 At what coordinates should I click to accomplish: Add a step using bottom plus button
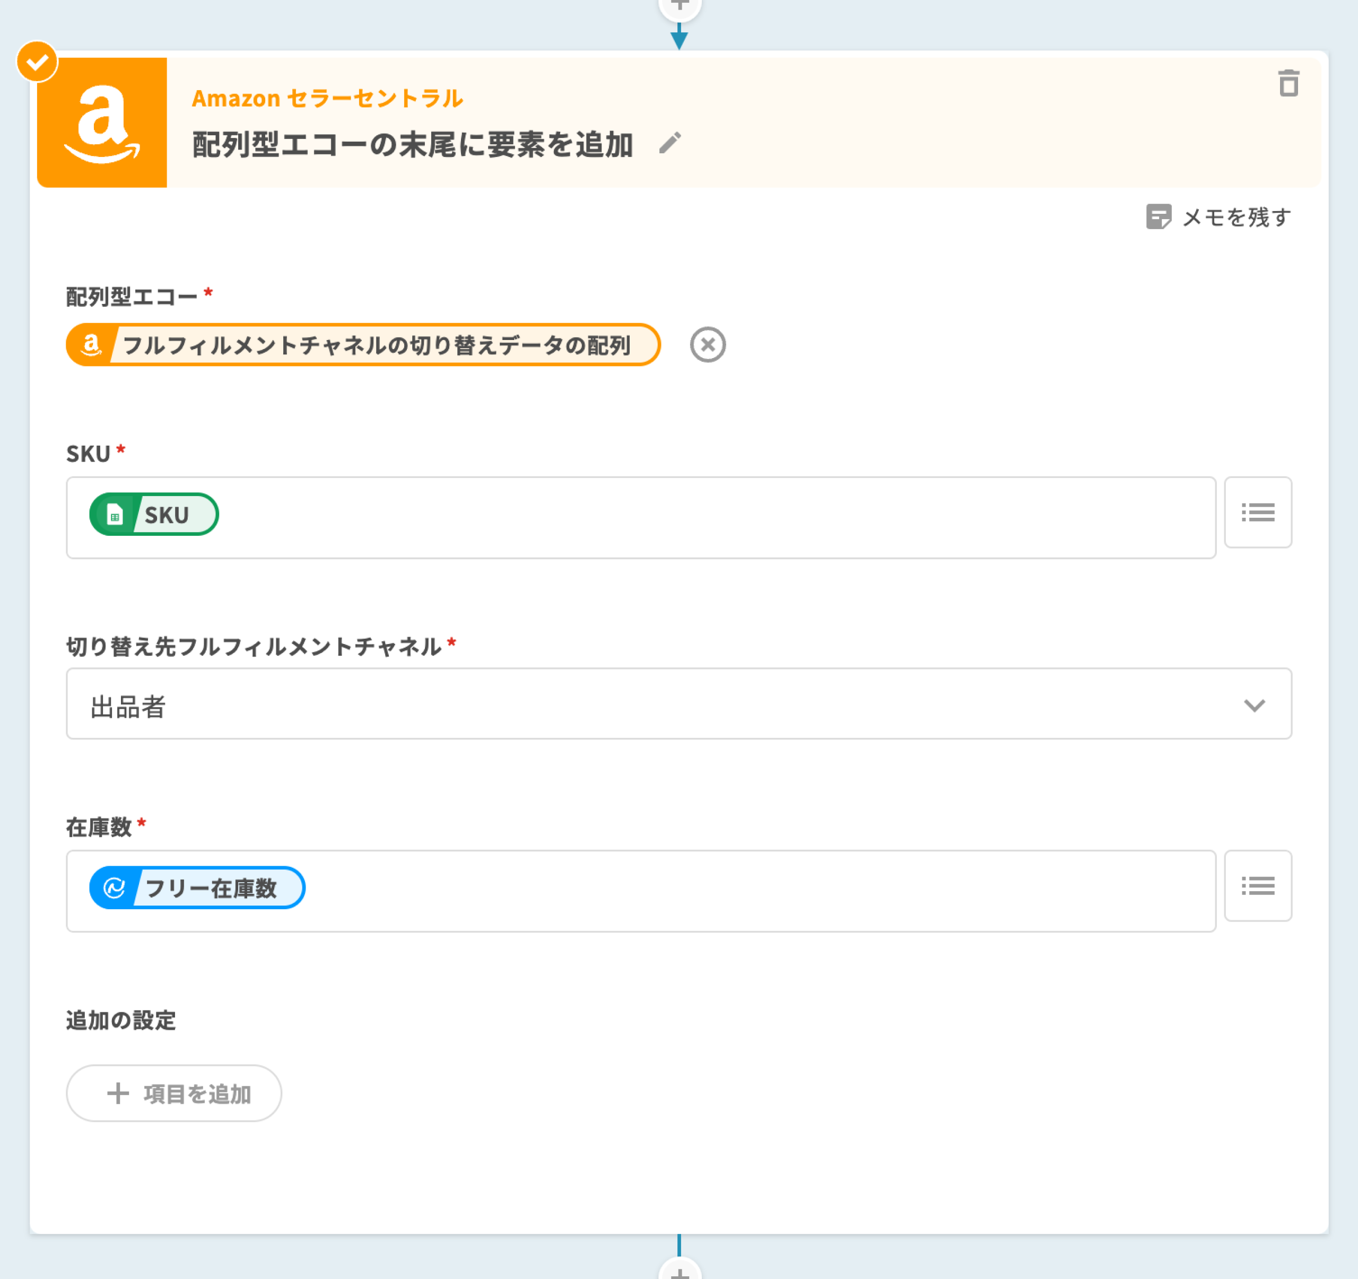click(x=679, y=1272)
